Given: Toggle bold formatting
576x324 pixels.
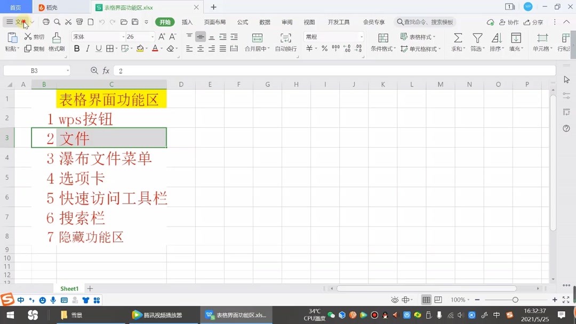Looking at the screenshot, I should pos(77,48).
